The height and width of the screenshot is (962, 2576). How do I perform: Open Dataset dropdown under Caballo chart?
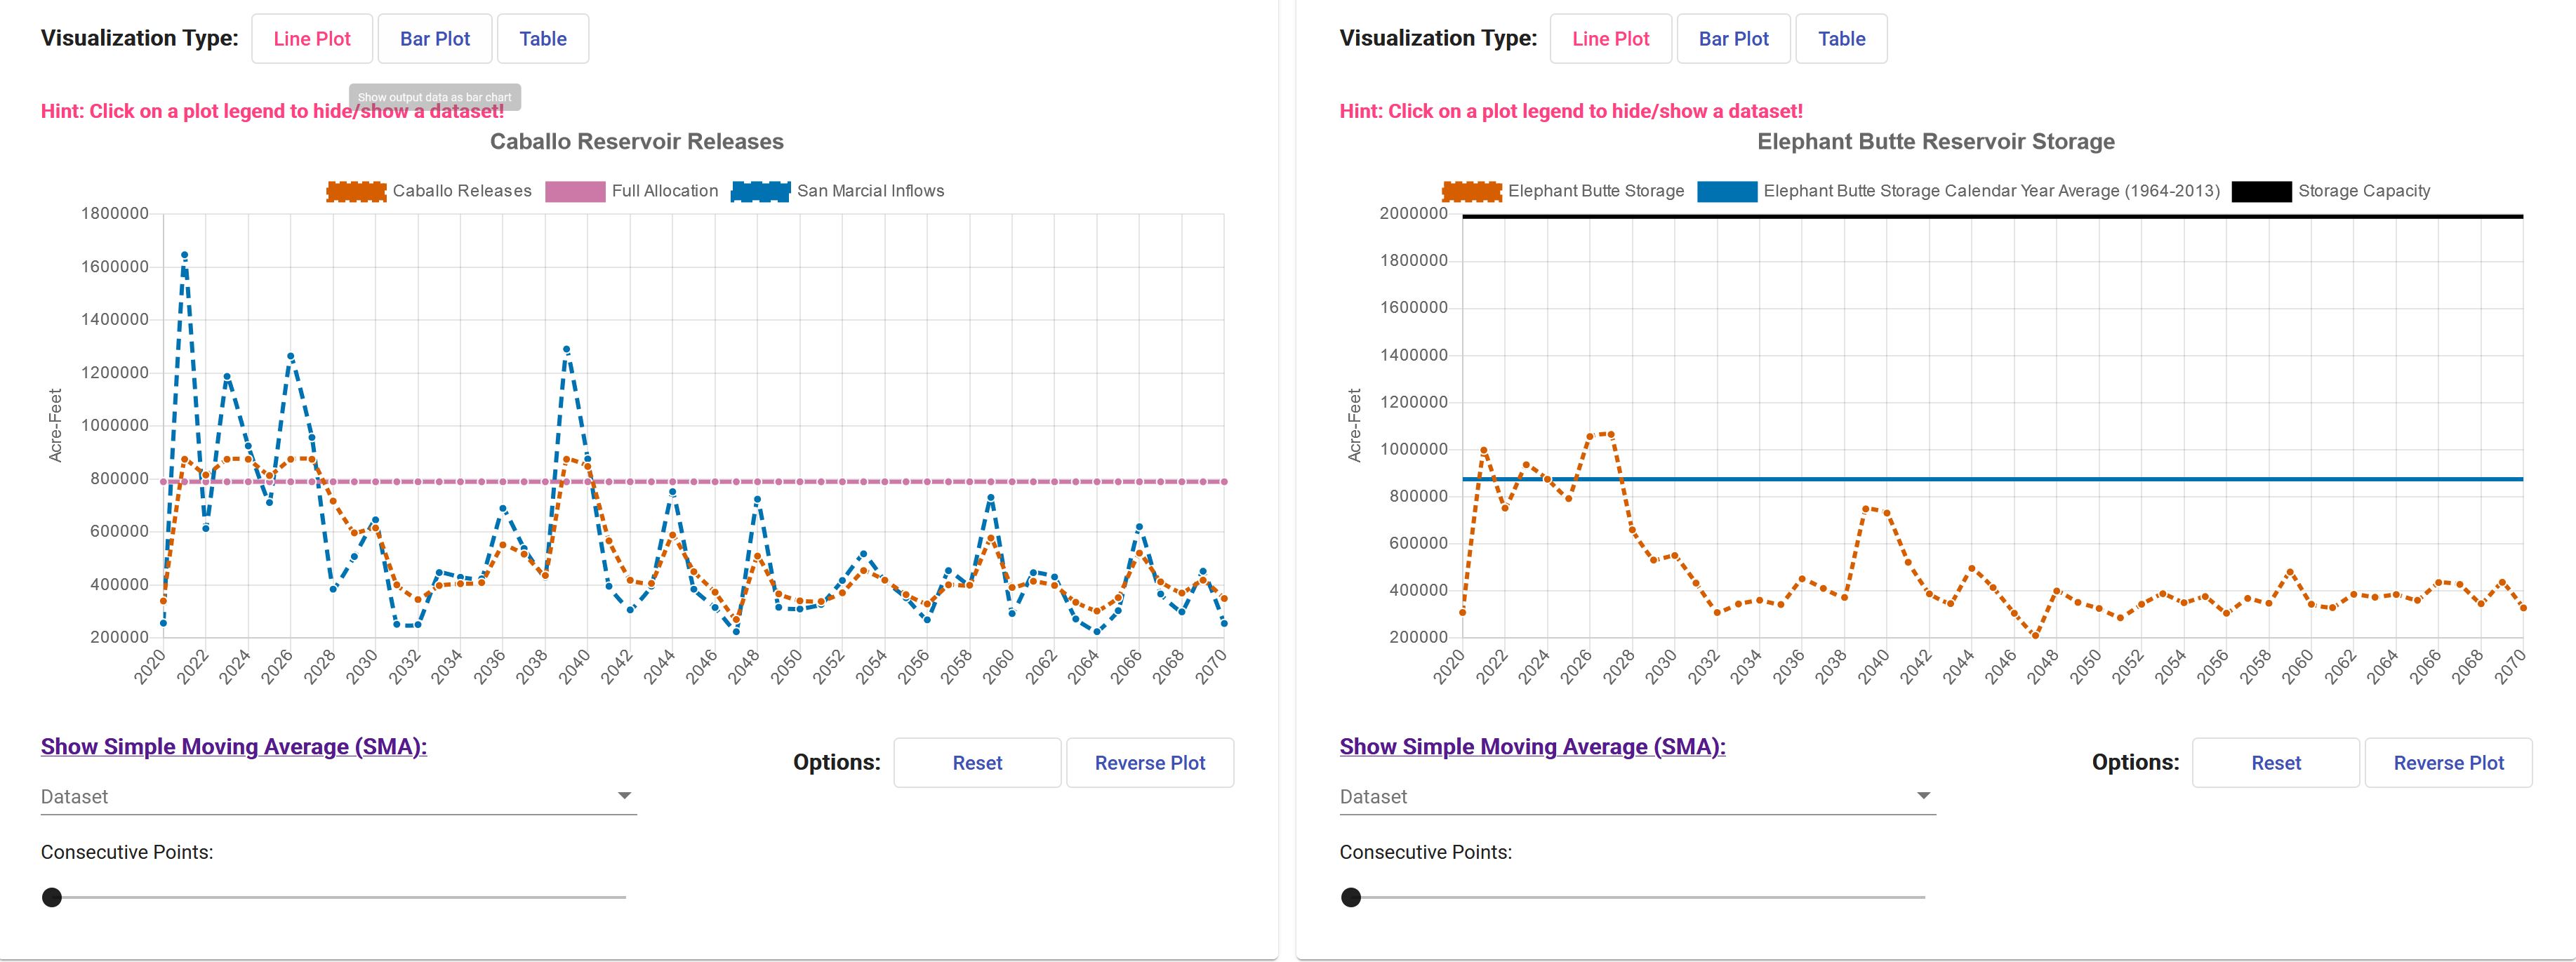(x=338, y=797)
